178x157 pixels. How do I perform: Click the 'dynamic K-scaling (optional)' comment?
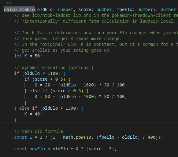click(x=54, y=68)
